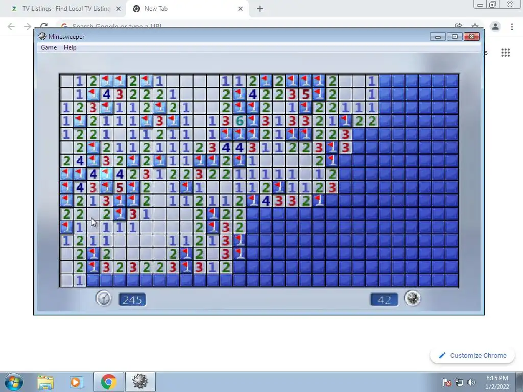Screen dimensions: 523x392
Task: Open File Explorer from the taskbar
Action: [x=45, y=382]
